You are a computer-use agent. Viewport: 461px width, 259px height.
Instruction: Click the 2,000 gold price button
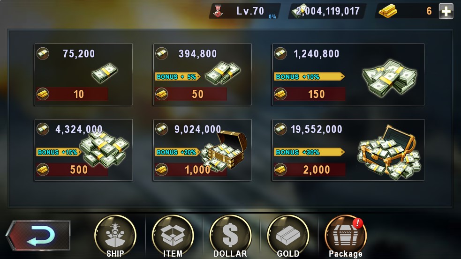coord(310,170)
